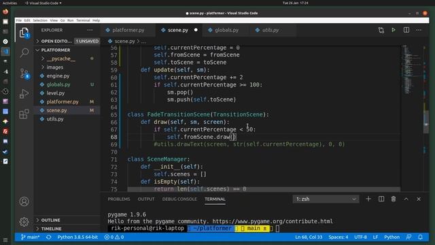Split the terminal panel
The height and width of the screenshot is (245, 435).
(x=381, y=199)
